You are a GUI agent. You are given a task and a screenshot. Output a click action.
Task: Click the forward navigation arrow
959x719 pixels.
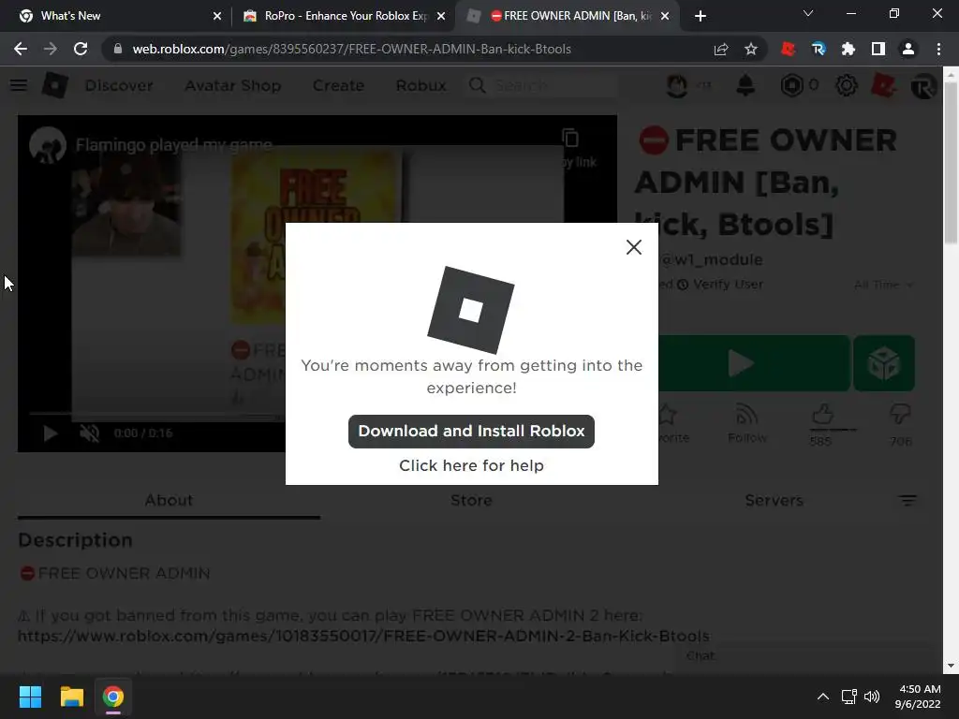coord(51,49)
